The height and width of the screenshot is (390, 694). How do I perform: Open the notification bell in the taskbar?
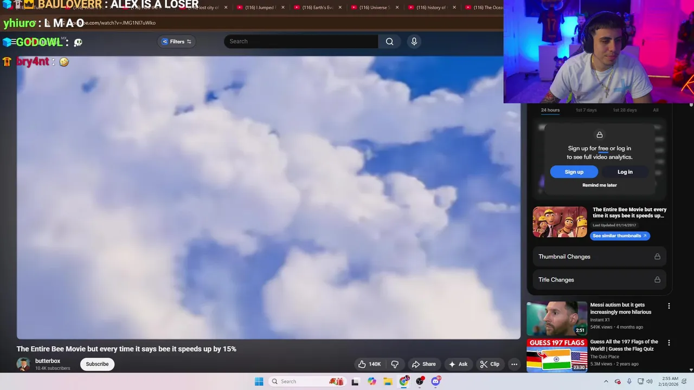click(x=685, y=381)
